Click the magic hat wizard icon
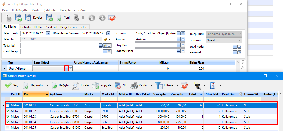The height and width of the screenshot is (131, 283). tap(197, 85)
